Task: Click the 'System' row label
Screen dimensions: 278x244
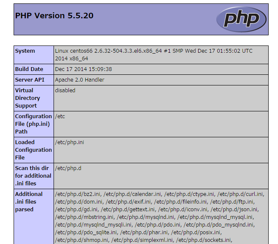Action: click(x=25, y=51)
